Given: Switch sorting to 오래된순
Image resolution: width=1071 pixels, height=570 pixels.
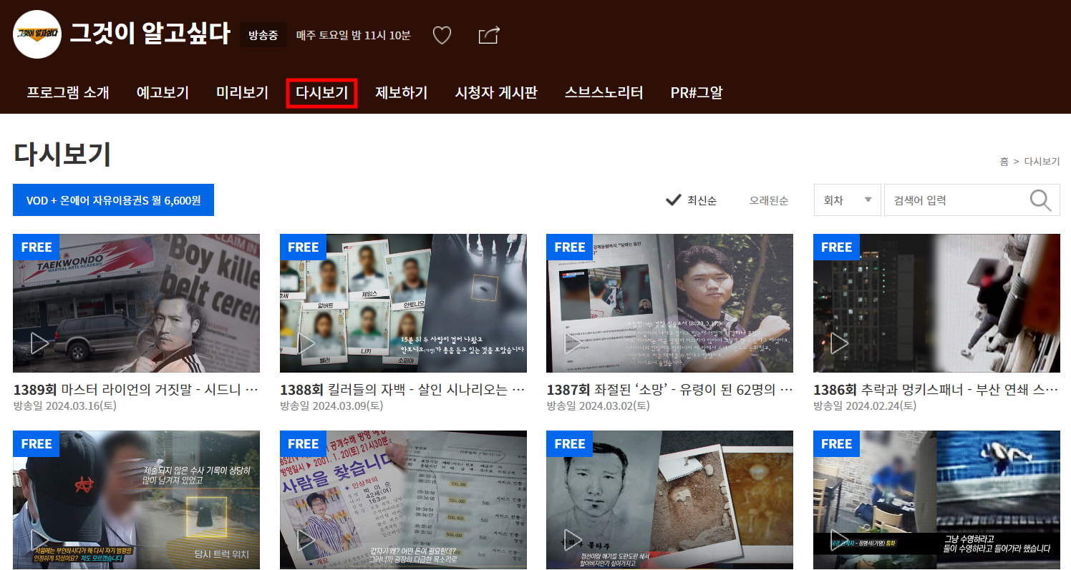Looking at the screenshot, I should 769,201.
